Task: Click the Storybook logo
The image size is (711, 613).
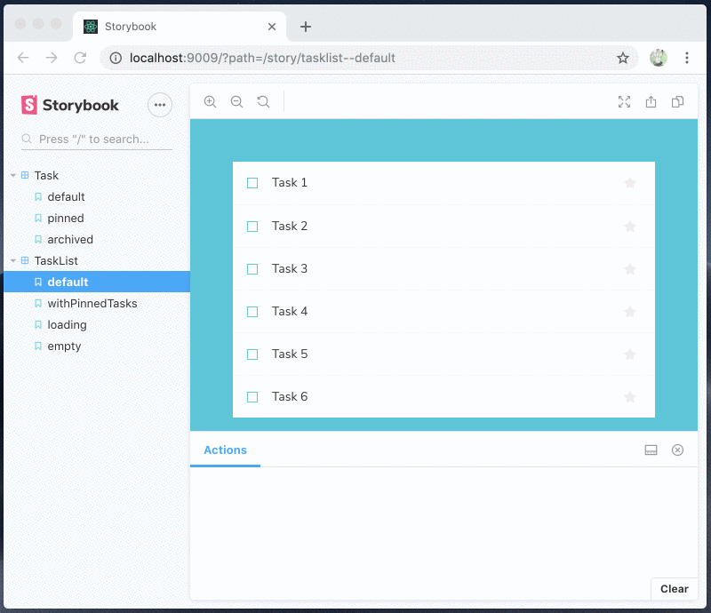Action: (x=70, y=105)
